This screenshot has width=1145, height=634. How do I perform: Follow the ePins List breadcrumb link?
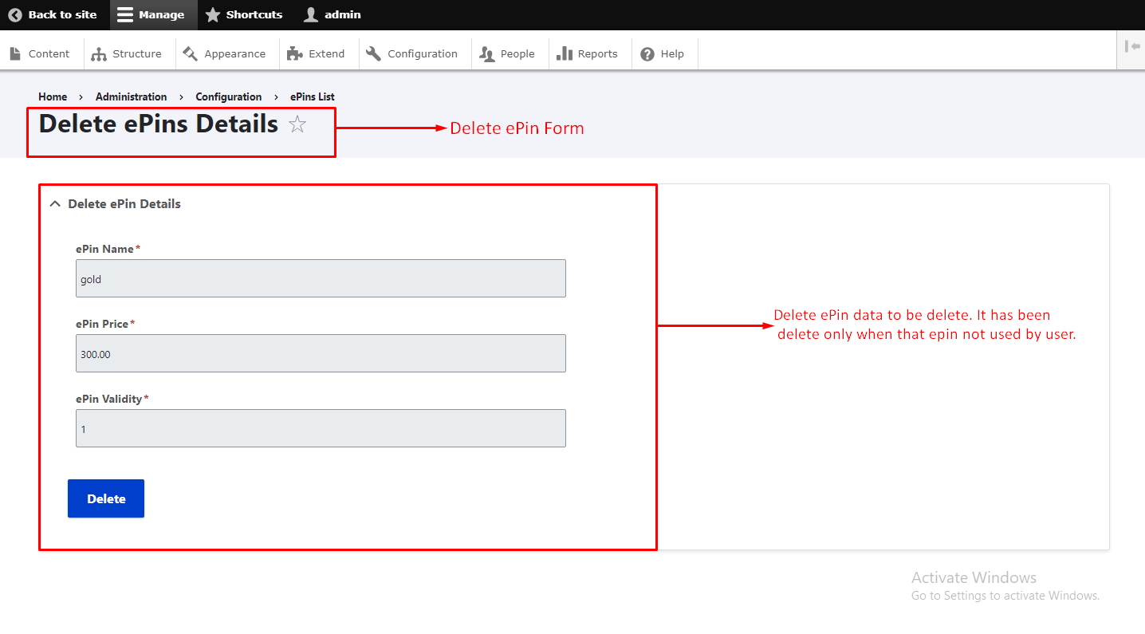312,96
